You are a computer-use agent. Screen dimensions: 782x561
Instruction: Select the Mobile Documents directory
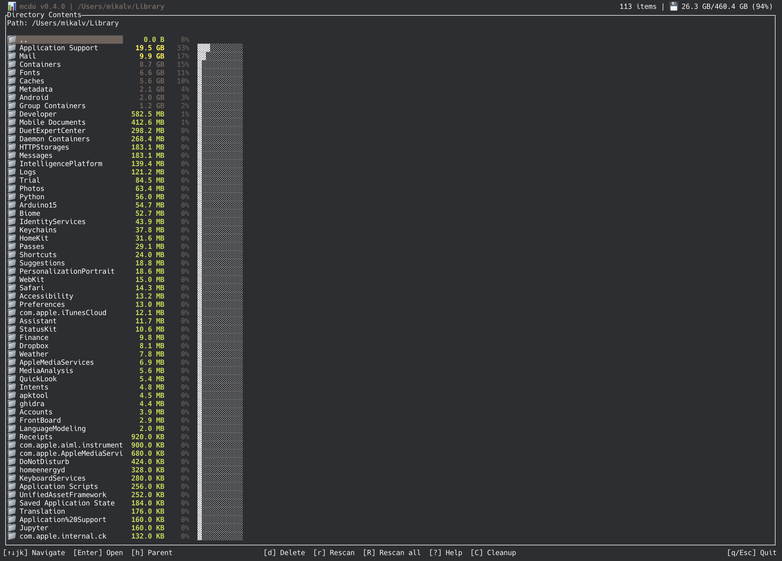52,122
